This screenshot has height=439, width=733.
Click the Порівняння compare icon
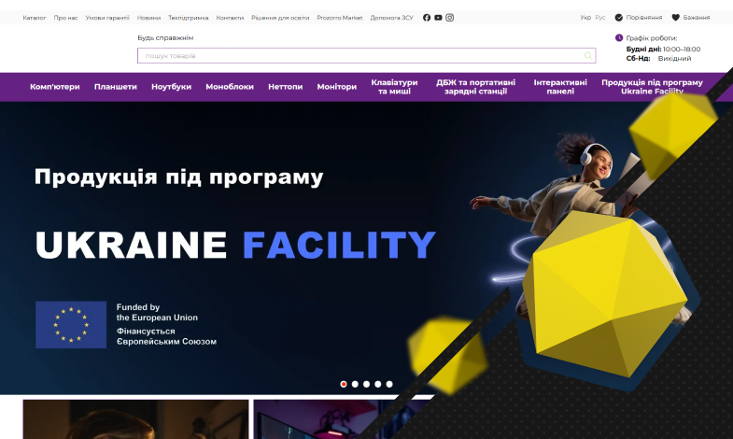tap(619, 18)
